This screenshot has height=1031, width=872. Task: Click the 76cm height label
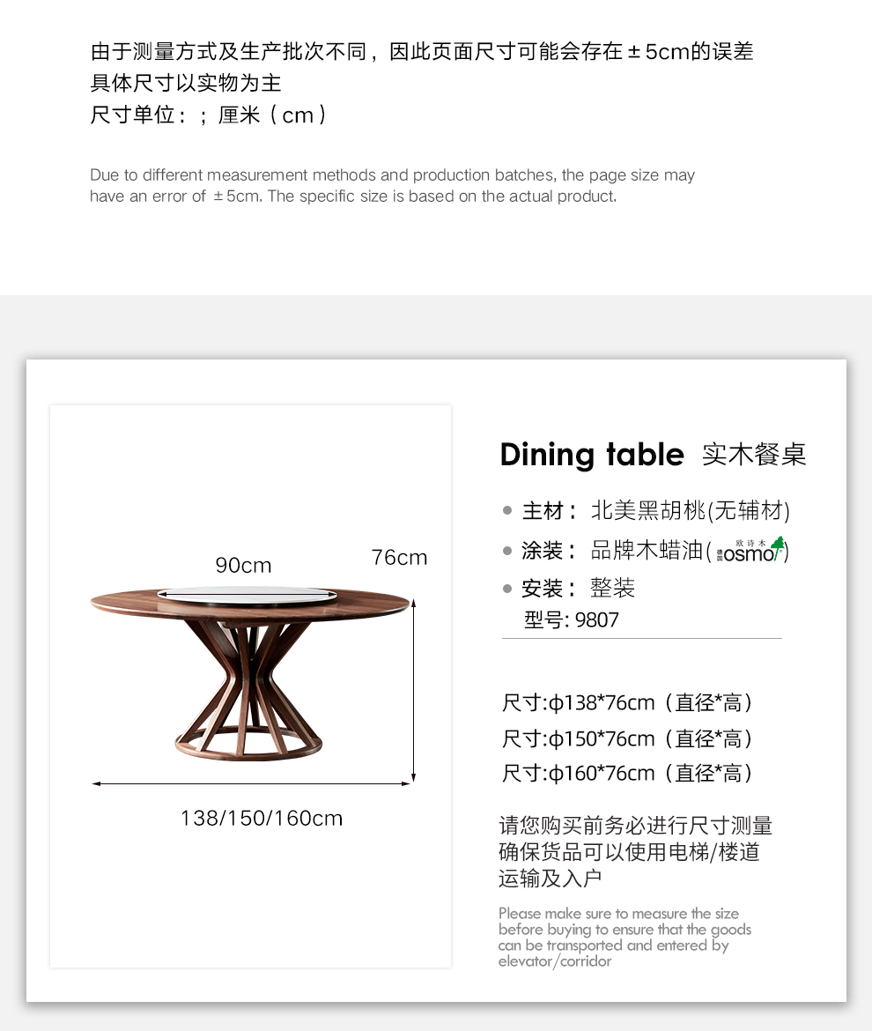[x=399, y=558]
